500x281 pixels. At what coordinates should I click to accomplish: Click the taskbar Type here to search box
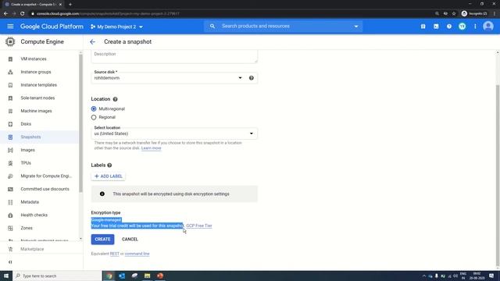[x=57, y=276]
